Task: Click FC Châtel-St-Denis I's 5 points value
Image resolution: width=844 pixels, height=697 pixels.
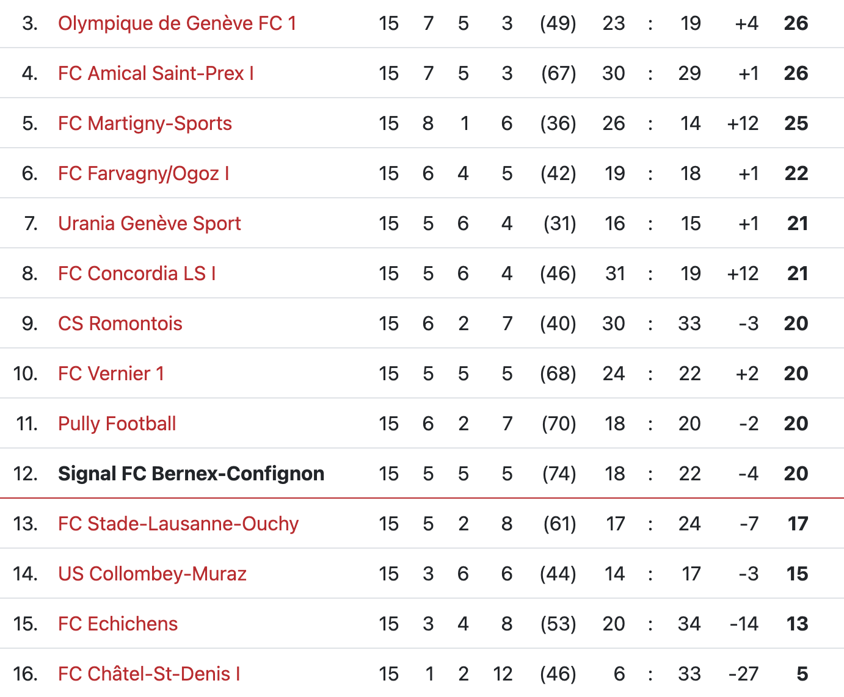Action: point(802,674)
